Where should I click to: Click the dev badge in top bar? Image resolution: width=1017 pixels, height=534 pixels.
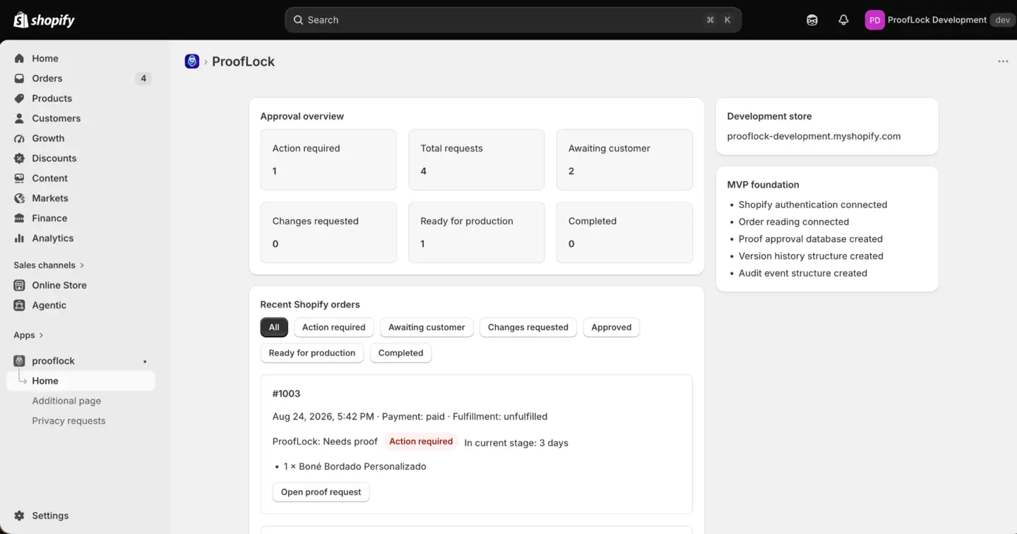coord(1003,20)
